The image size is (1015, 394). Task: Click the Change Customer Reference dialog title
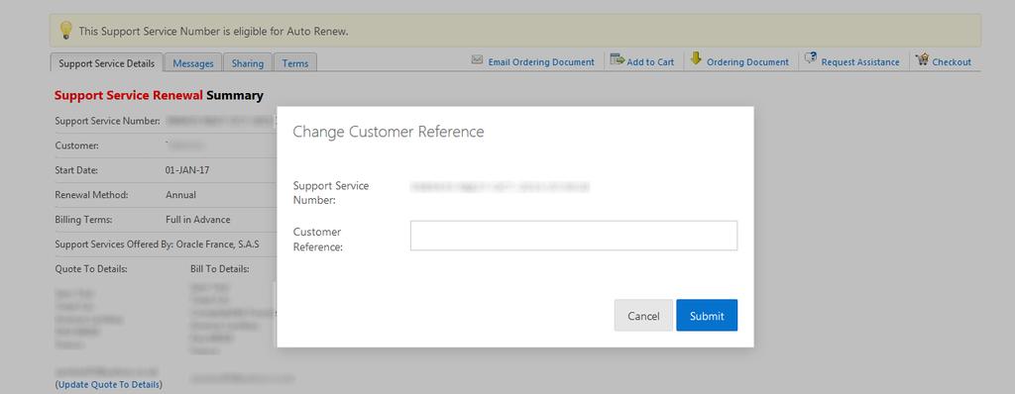[x=389, y=132]
